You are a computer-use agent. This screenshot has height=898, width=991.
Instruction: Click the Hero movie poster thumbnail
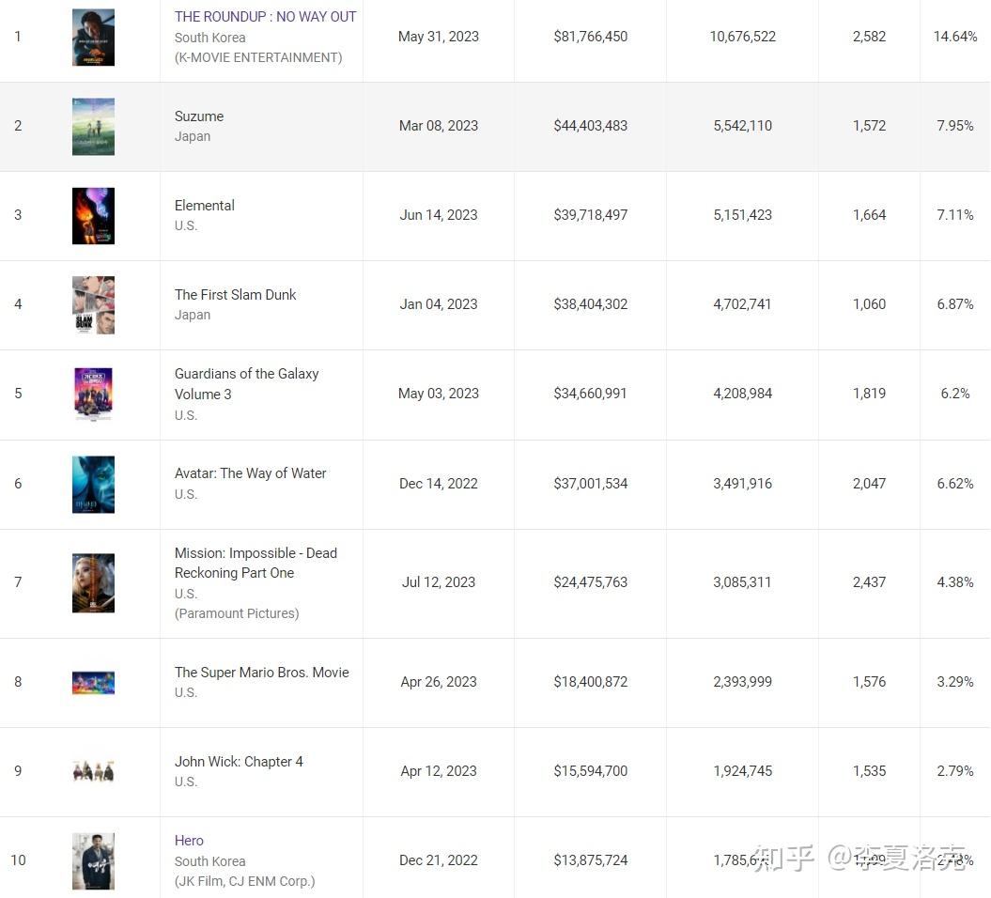click(94, 860)
